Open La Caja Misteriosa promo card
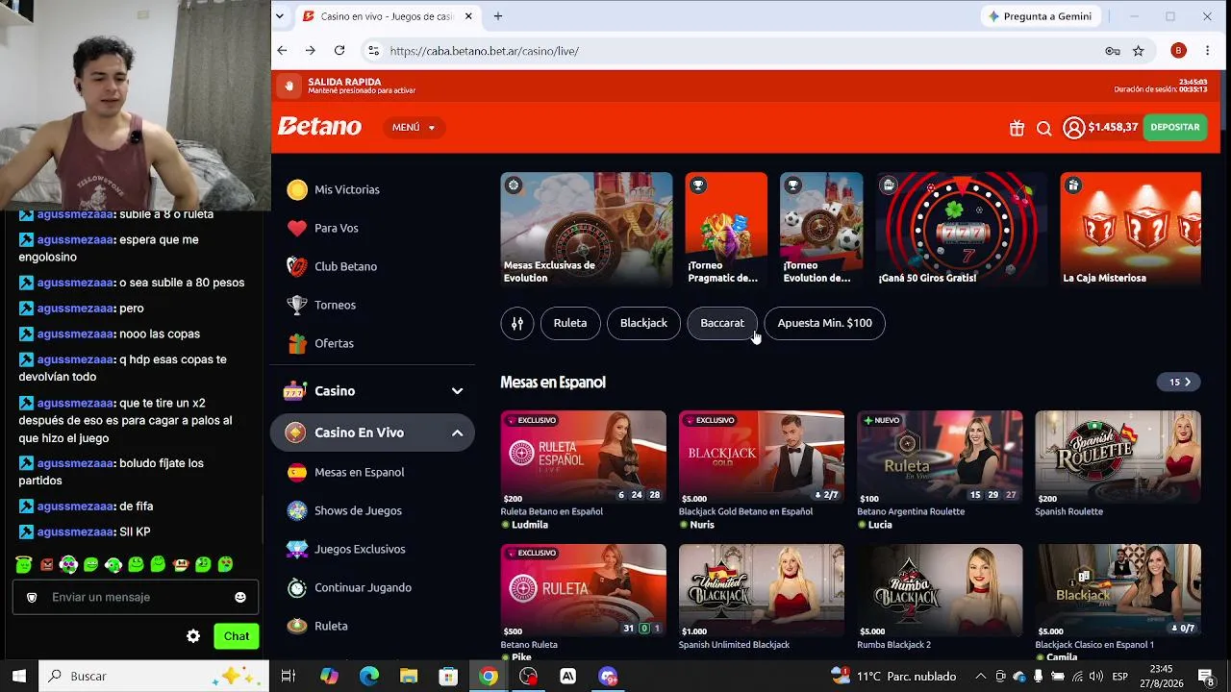The image size is (1231, 692). [x=1130, y=230]
